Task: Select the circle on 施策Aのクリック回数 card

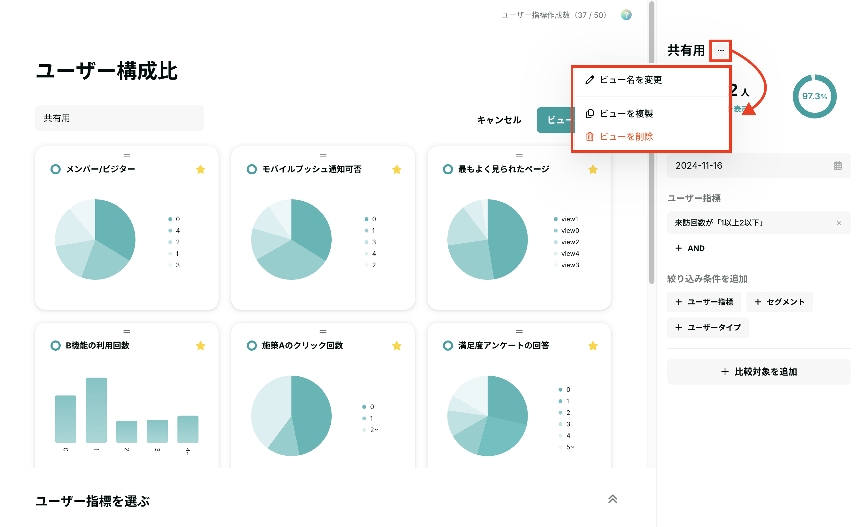Action: (x=251, y=346)
